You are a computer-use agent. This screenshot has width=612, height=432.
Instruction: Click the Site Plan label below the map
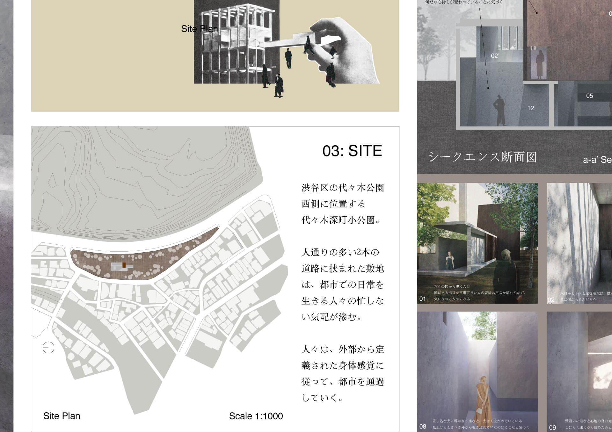[62, 416]
